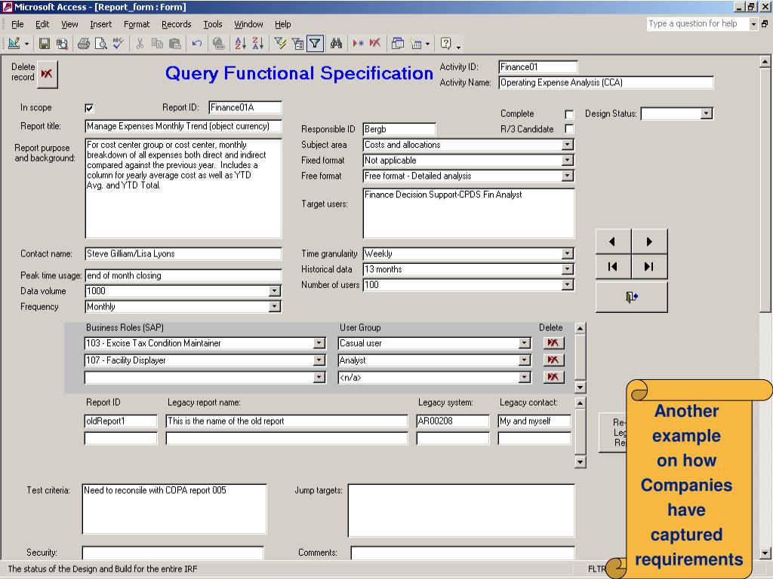Expand the Analyst User Group dropdown

point(525,360)
